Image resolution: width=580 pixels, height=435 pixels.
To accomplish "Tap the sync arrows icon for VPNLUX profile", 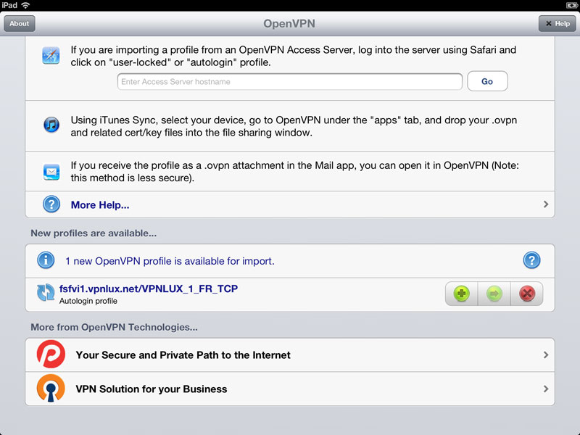I will coord(46,293).
